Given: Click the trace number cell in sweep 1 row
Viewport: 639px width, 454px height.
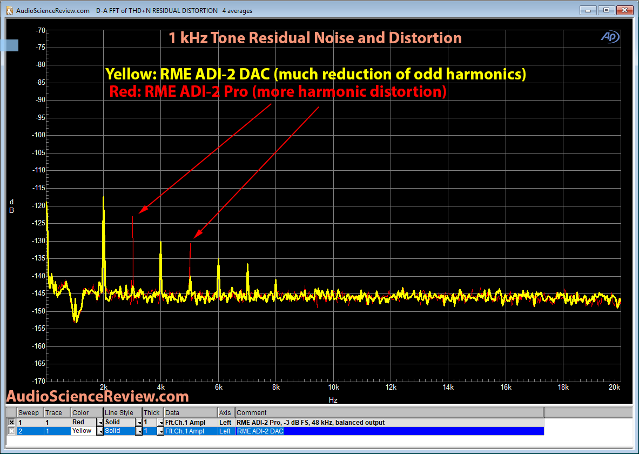Looking at the screenshot, I should [x=57, y=423].
